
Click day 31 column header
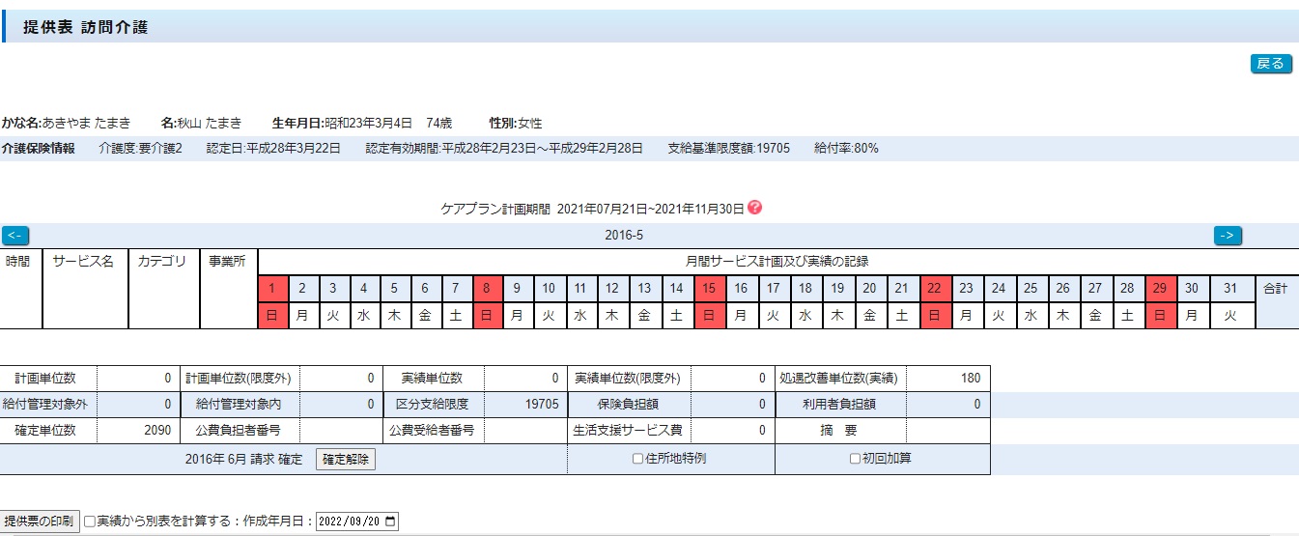(1229, 288)
